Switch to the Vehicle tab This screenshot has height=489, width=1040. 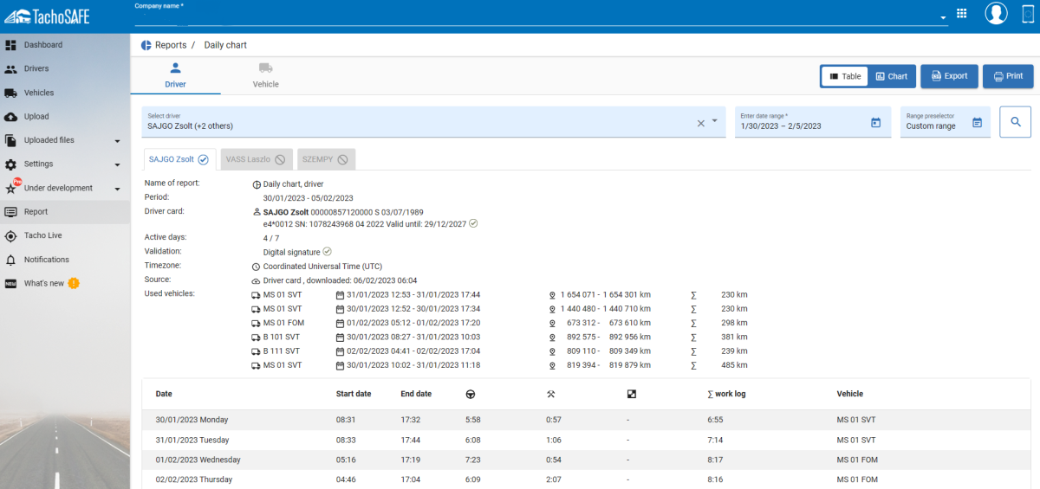pyautogui.click(x=265, y=75)
